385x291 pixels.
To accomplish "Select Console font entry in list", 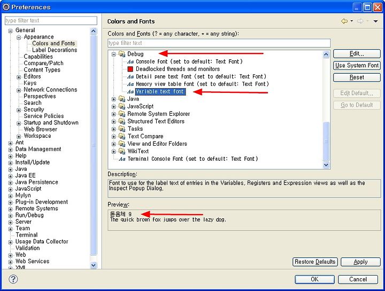I will click(189, 62).
